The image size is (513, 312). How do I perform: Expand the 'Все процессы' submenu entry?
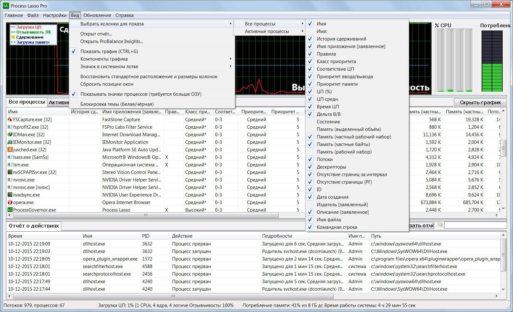pyautogui.click(x=270, y=24)
